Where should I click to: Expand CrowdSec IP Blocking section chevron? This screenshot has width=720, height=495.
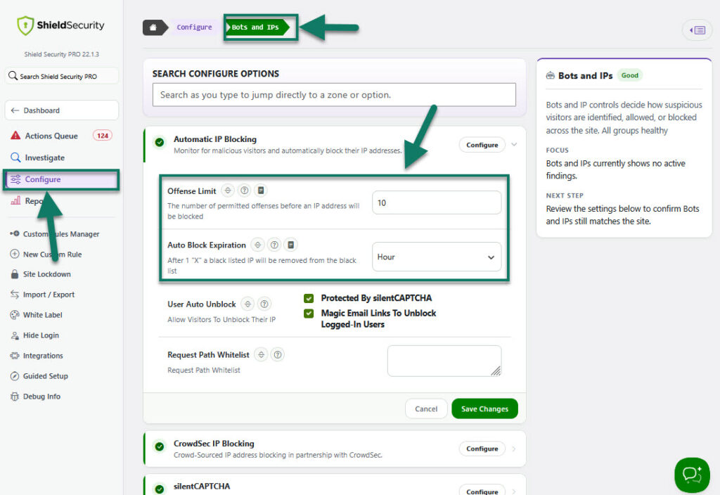coord(514,449)
